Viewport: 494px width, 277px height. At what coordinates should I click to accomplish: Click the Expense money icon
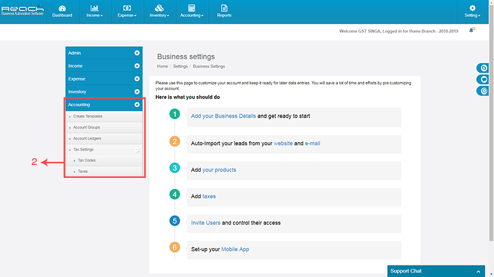tap(127, 8)
